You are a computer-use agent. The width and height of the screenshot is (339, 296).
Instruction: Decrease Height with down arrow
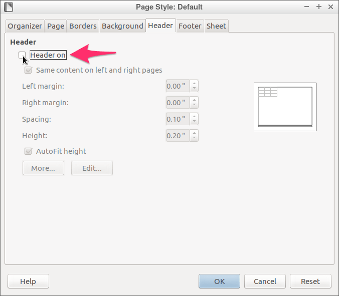click(x=194, y=138)
